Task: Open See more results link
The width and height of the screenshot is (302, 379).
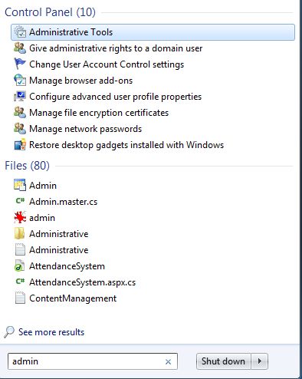Action: tap(51, 332)
